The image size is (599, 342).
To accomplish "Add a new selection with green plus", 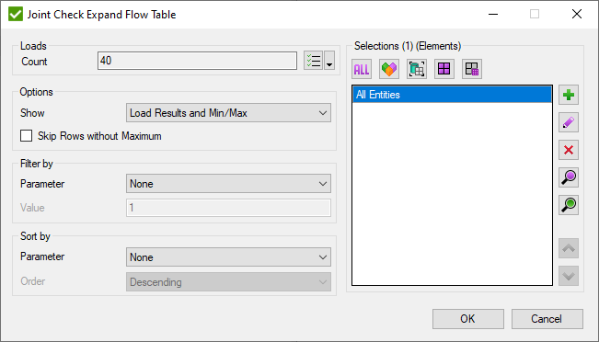I will (569, 95).
